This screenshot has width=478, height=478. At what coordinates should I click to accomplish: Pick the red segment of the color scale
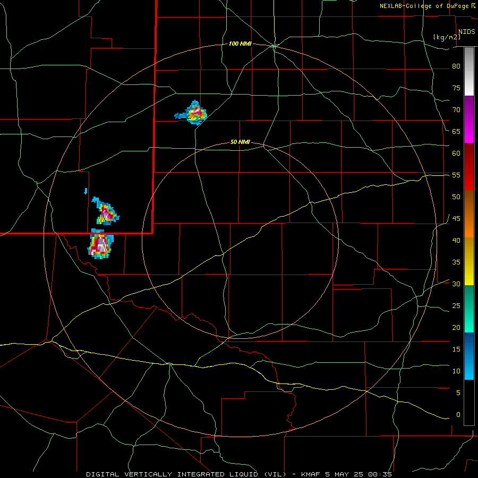pos(469,167)
